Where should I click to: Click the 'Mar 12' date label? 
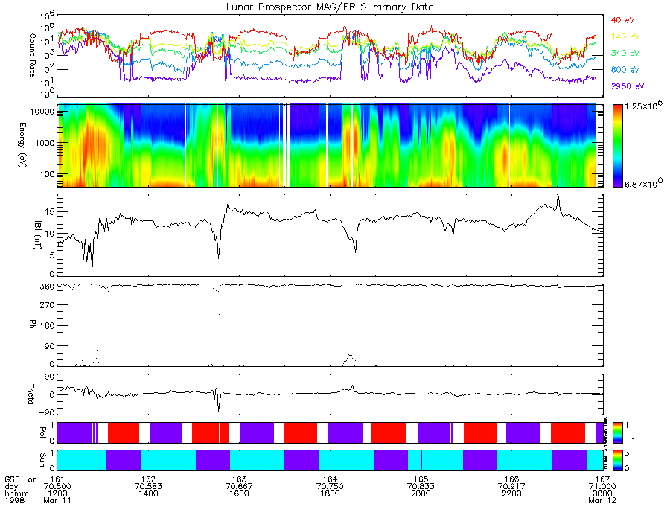pos(602,500)
